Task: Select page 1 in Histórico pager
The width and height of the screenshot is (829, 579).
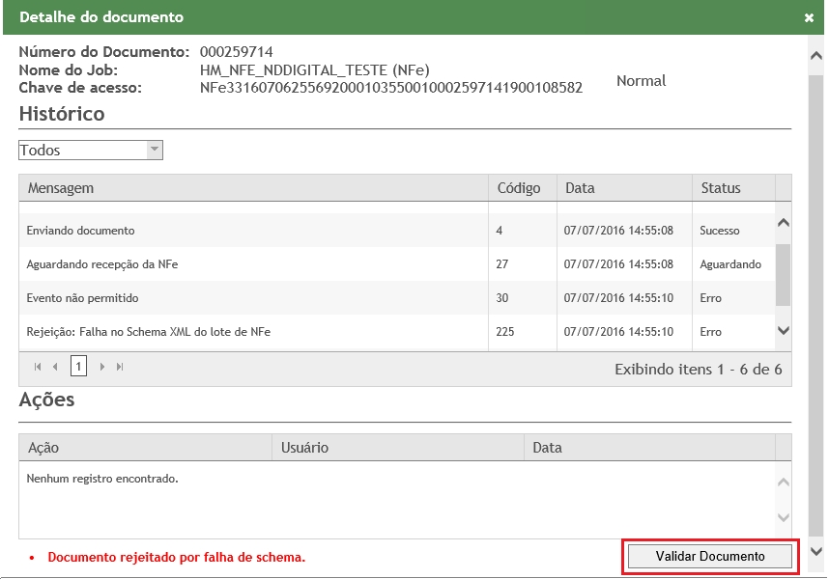Action: click(x=78, y=367)
